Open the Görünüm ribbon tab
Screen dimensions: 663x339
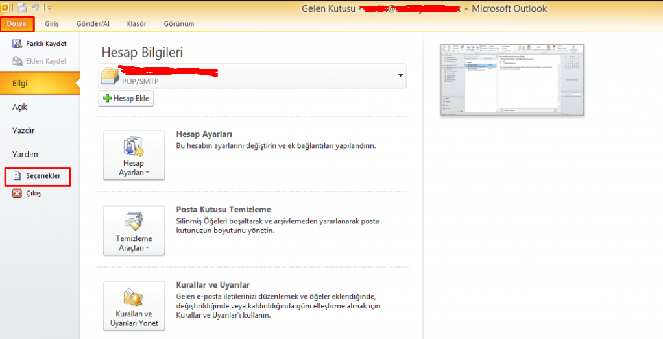coord(179,23)
